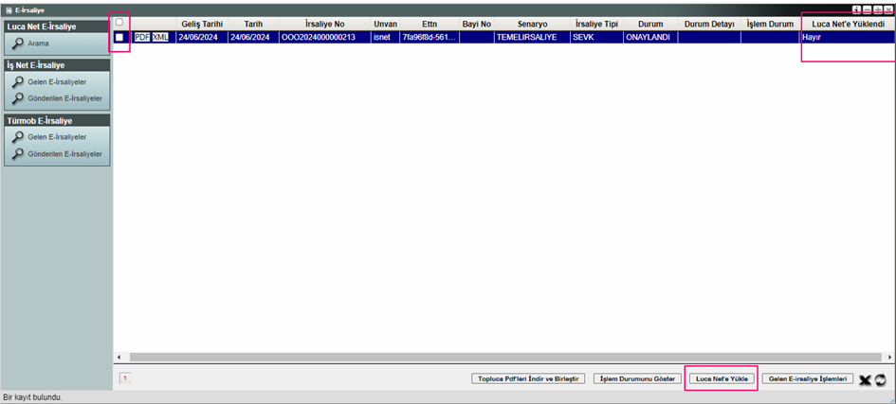Select the SEVK cell
Screen dimensions: 896x404
point(596,38)
